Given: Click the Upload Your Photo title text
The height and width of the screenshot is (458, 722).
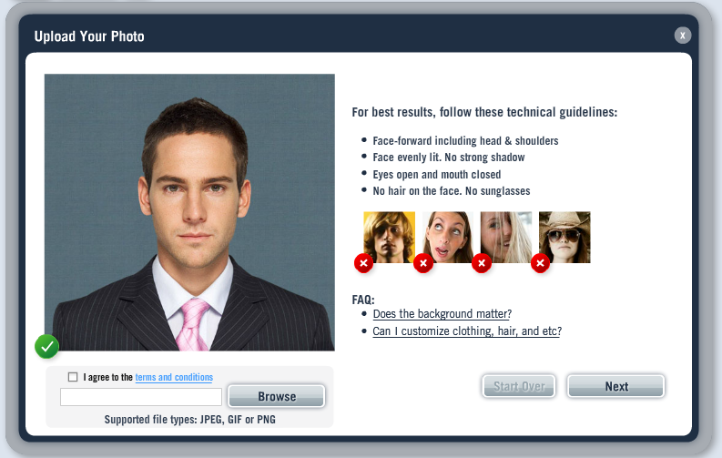Looking at the screenshot, I should tap(89, 36).
